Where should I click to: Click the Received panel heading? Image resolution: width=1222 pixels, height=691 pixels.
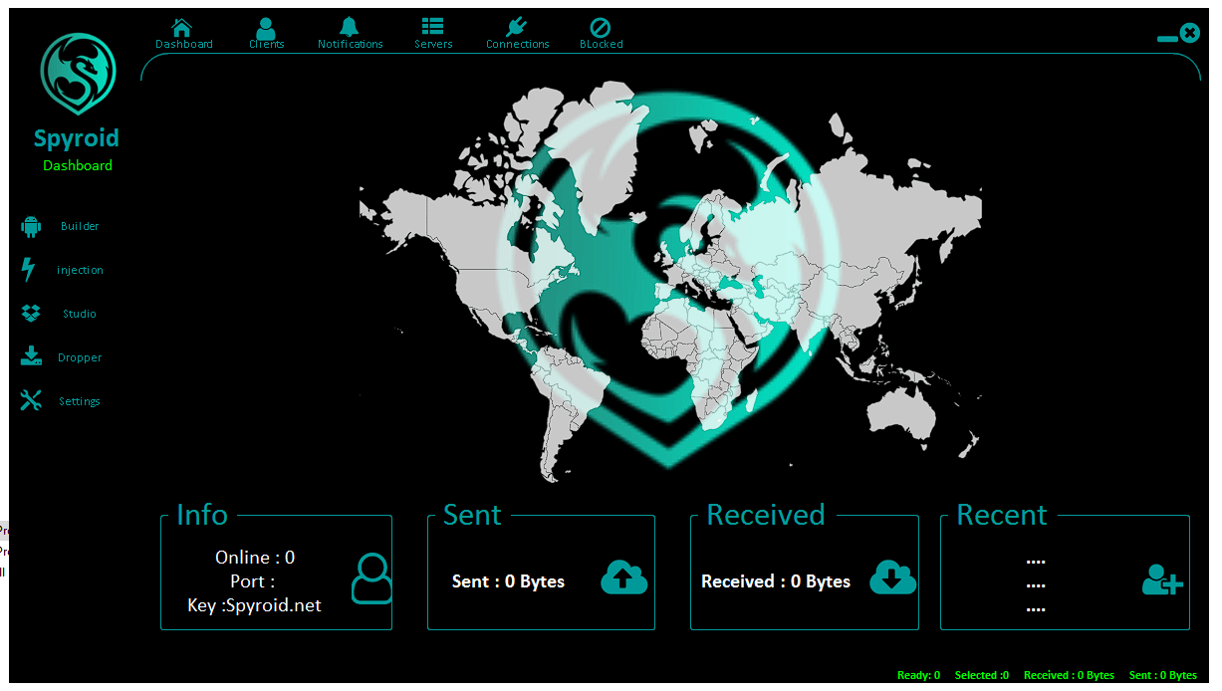pos(766,515)
